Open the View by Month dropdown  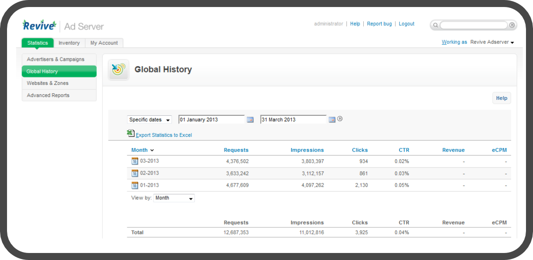[x=174, y=198]
